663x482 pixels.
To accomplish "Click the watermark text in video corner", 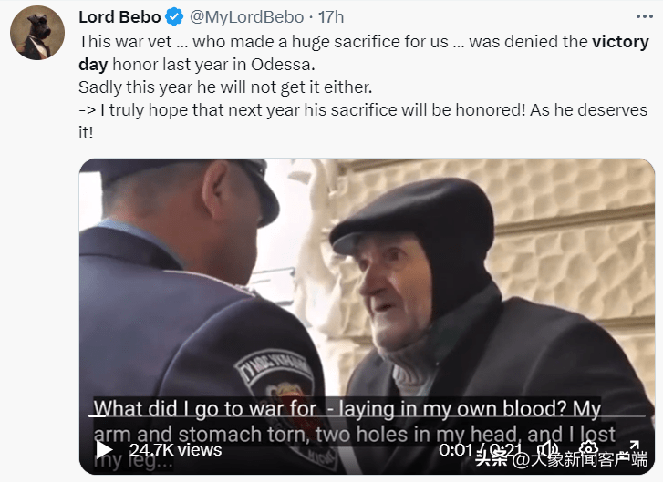I will [562, 459].
